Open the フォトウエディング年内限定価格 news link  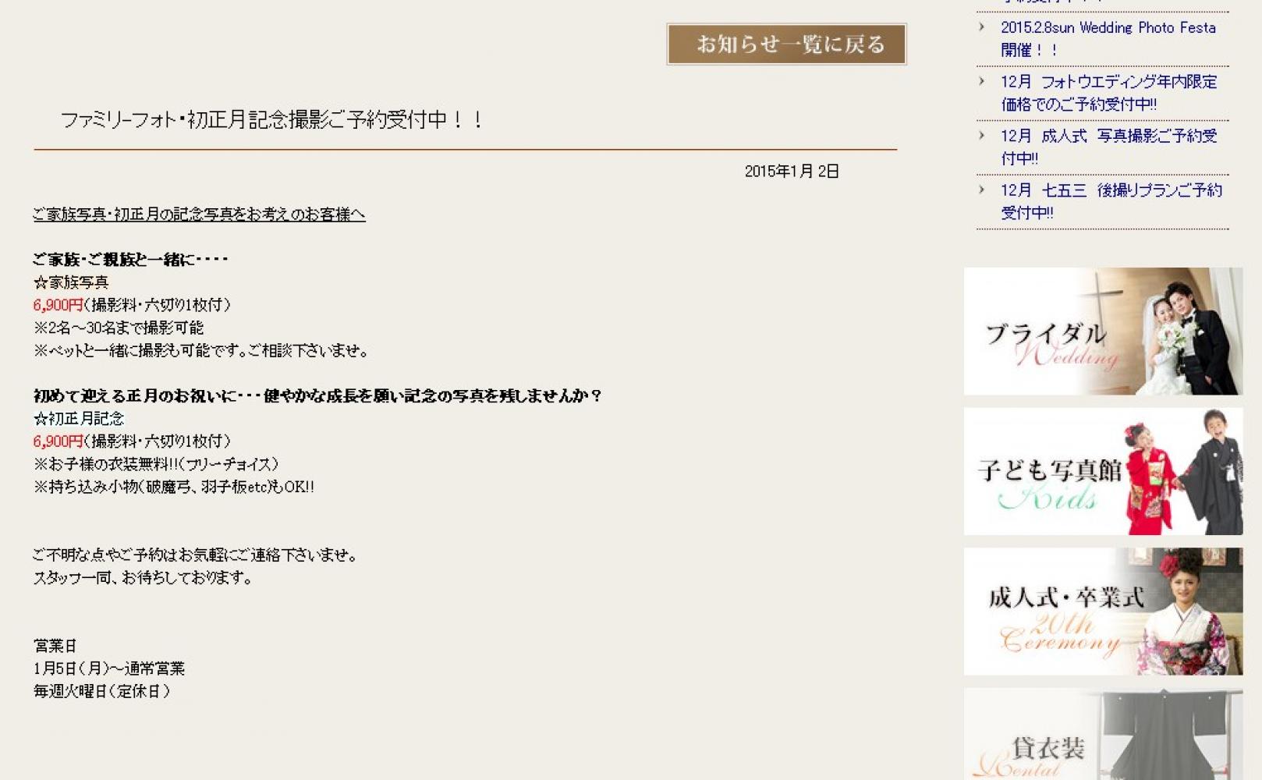point(1108,93)
